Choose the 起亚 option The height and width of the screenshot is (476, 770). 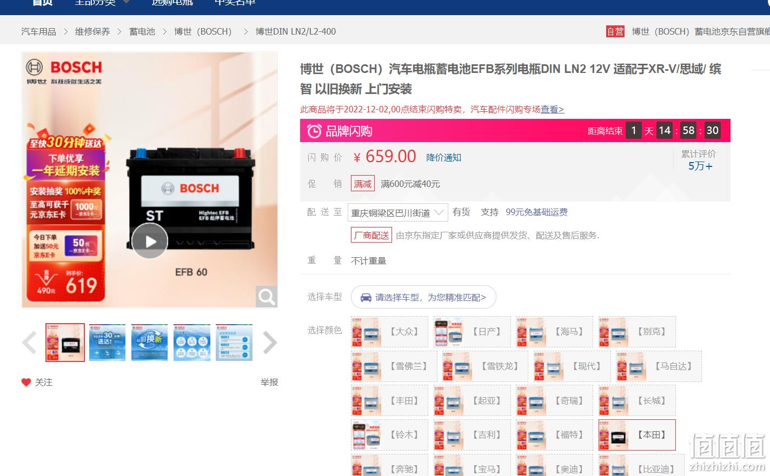point(472,400)
